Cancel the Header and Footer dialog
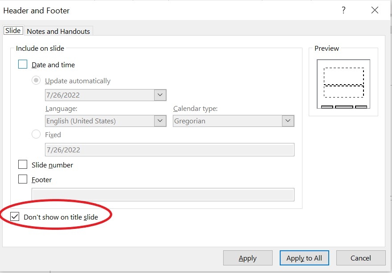The width and height of the screenshot is (392, 273). [x=361, y=258]
